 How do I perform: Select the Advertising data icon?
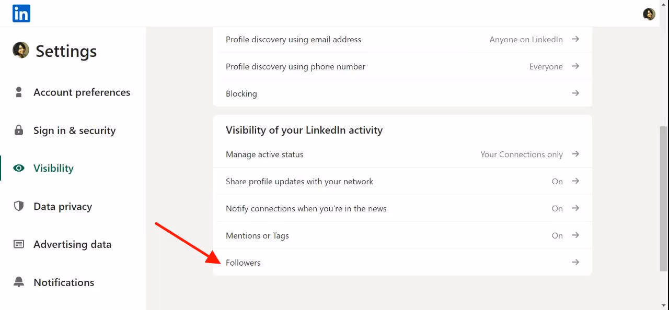click(19, 244)
